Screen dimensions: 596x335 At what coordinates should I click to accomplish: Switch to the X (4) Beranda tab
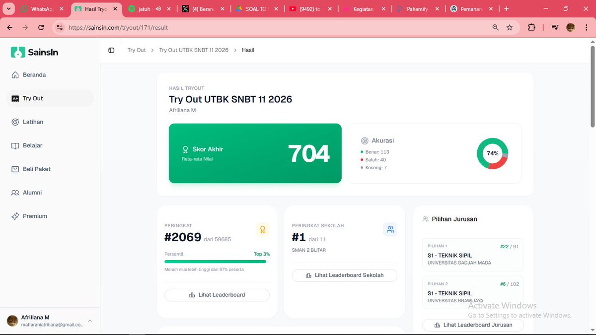[204, 9]
